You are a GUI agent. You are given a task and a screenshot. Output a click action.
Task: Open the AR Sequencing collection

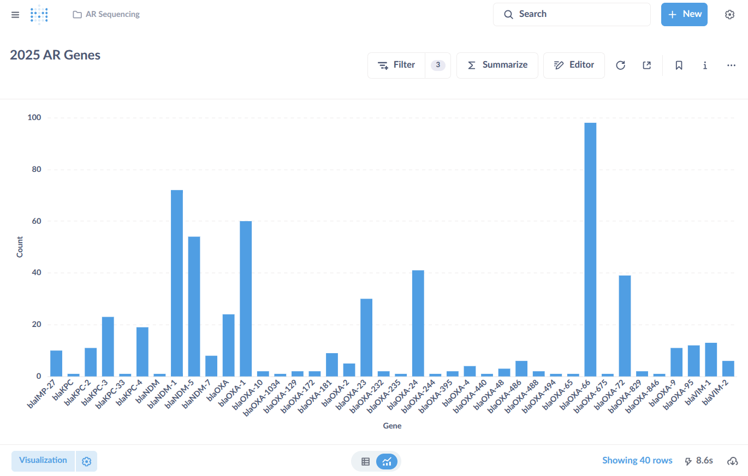(106, 15)
